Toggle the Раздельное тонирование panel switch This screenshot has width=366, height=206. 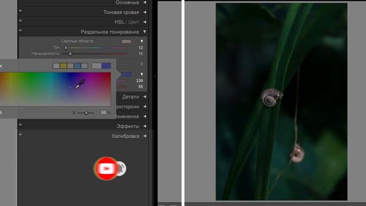point(21,30)
